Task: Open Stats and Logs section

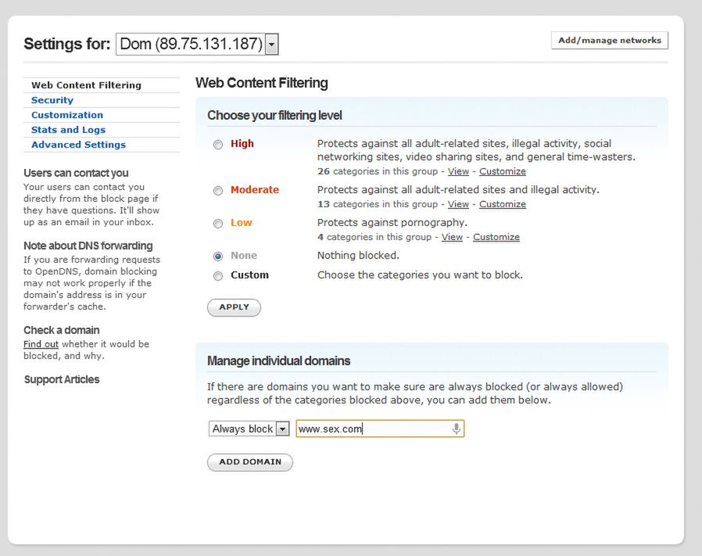Action: pos(68,130)
